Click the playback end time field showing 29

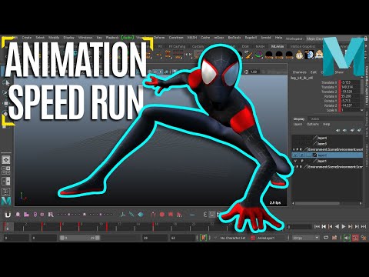[155, 238]
